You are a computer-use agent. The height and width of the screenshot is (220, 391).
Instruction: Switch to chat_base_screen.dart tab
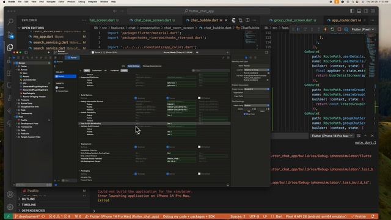coord(152,20)
